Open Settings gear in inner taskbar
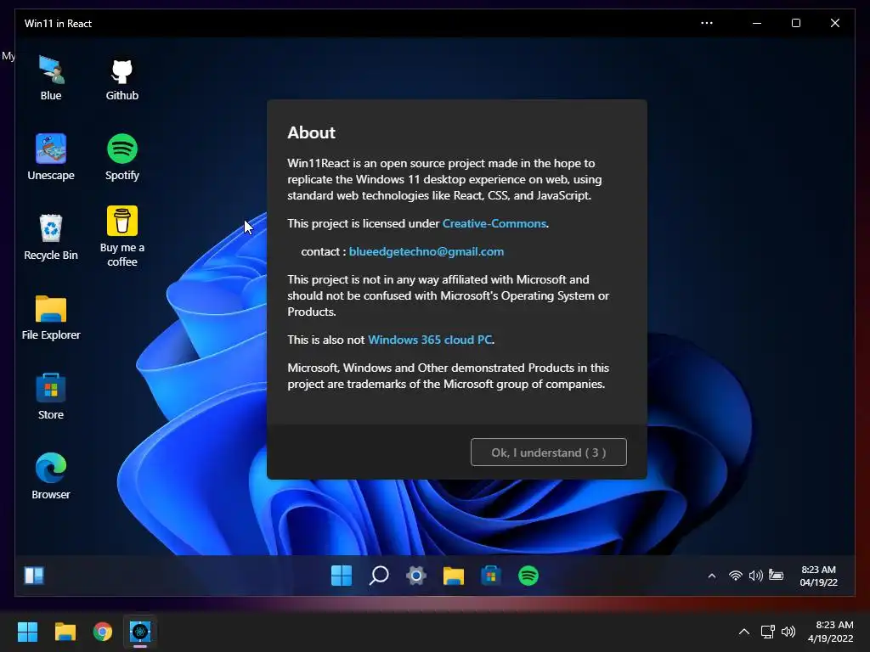The width and height of the screenshot is (870, 652). pyautogui.click(x=416, y=576)
